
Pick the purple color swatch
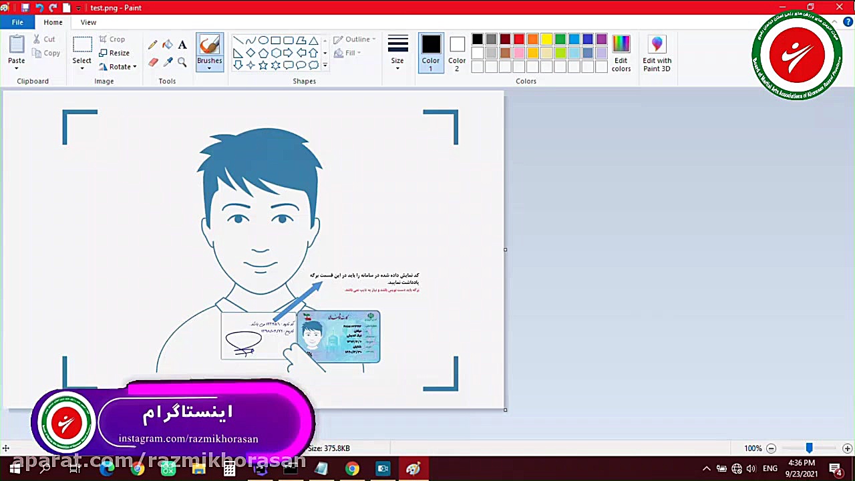601,39
